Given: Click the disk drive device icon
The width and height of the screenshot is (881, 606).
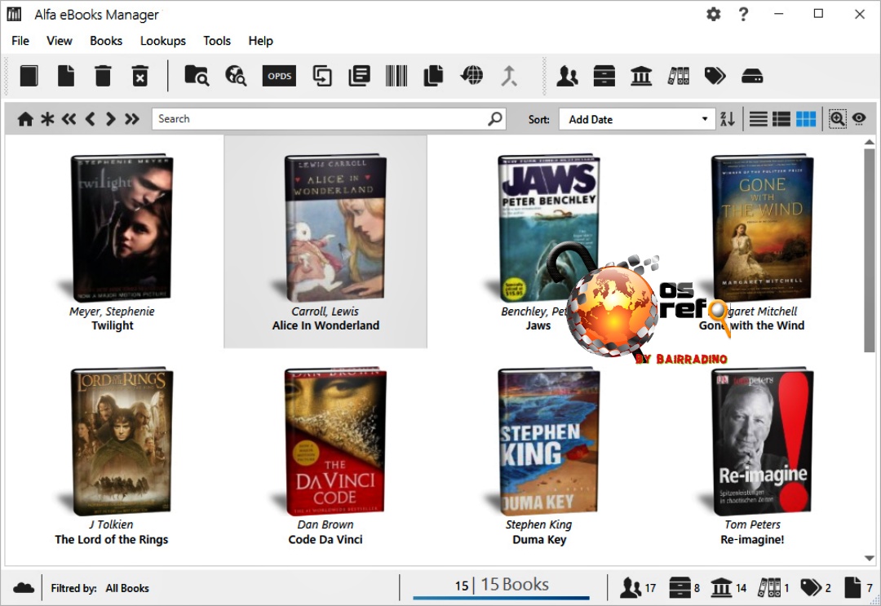Looking at the screenshot, I should tap(752, 76).
